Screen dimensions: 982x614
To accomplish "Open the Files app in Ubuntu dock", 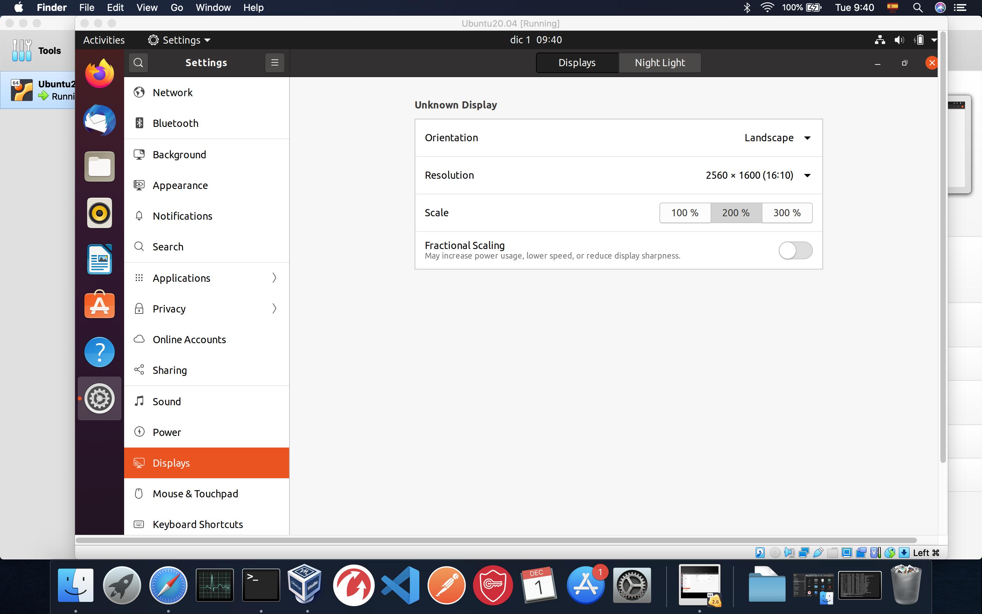I will click(x=100, y=166).
